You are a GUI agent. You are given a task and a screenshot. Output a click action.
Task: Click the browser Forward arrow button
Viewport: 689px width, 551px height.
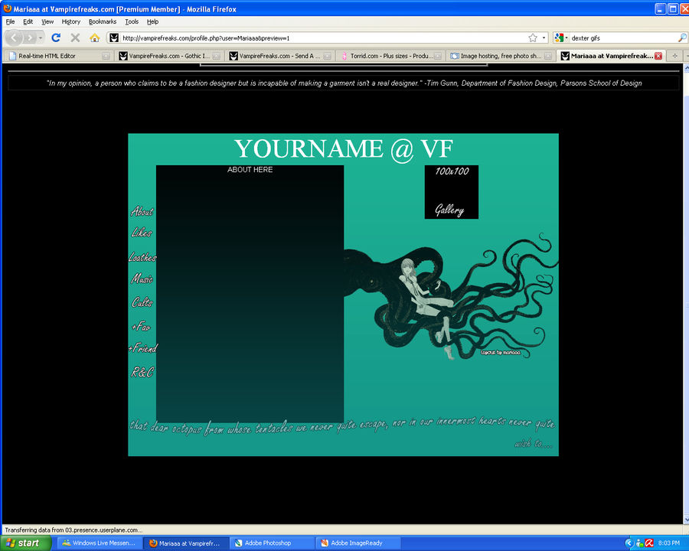coord(29,37)
